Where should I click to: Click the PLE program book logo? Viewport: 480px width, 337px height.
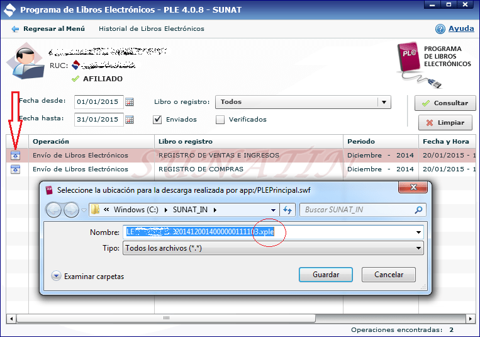pos(409,57)
